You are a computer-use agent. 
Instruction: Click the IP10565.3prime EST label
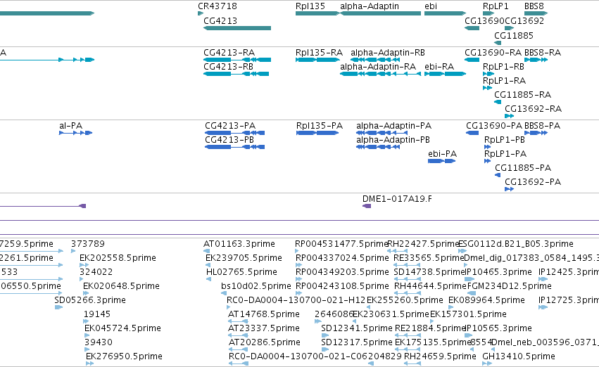(498, 328)
